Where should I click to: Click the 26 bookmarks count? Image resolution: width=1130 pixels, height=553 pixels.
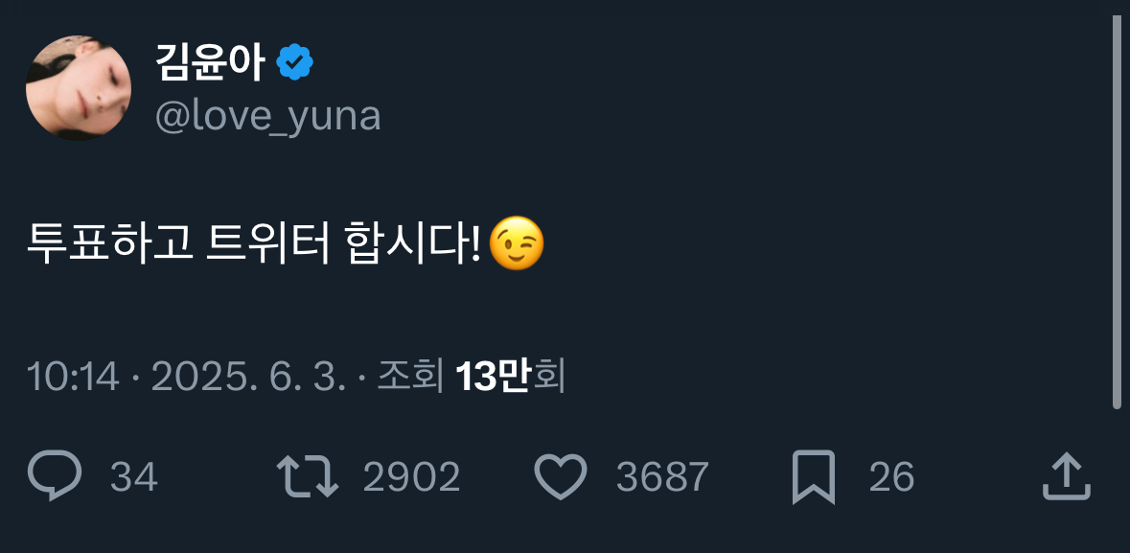click(891, 476)
